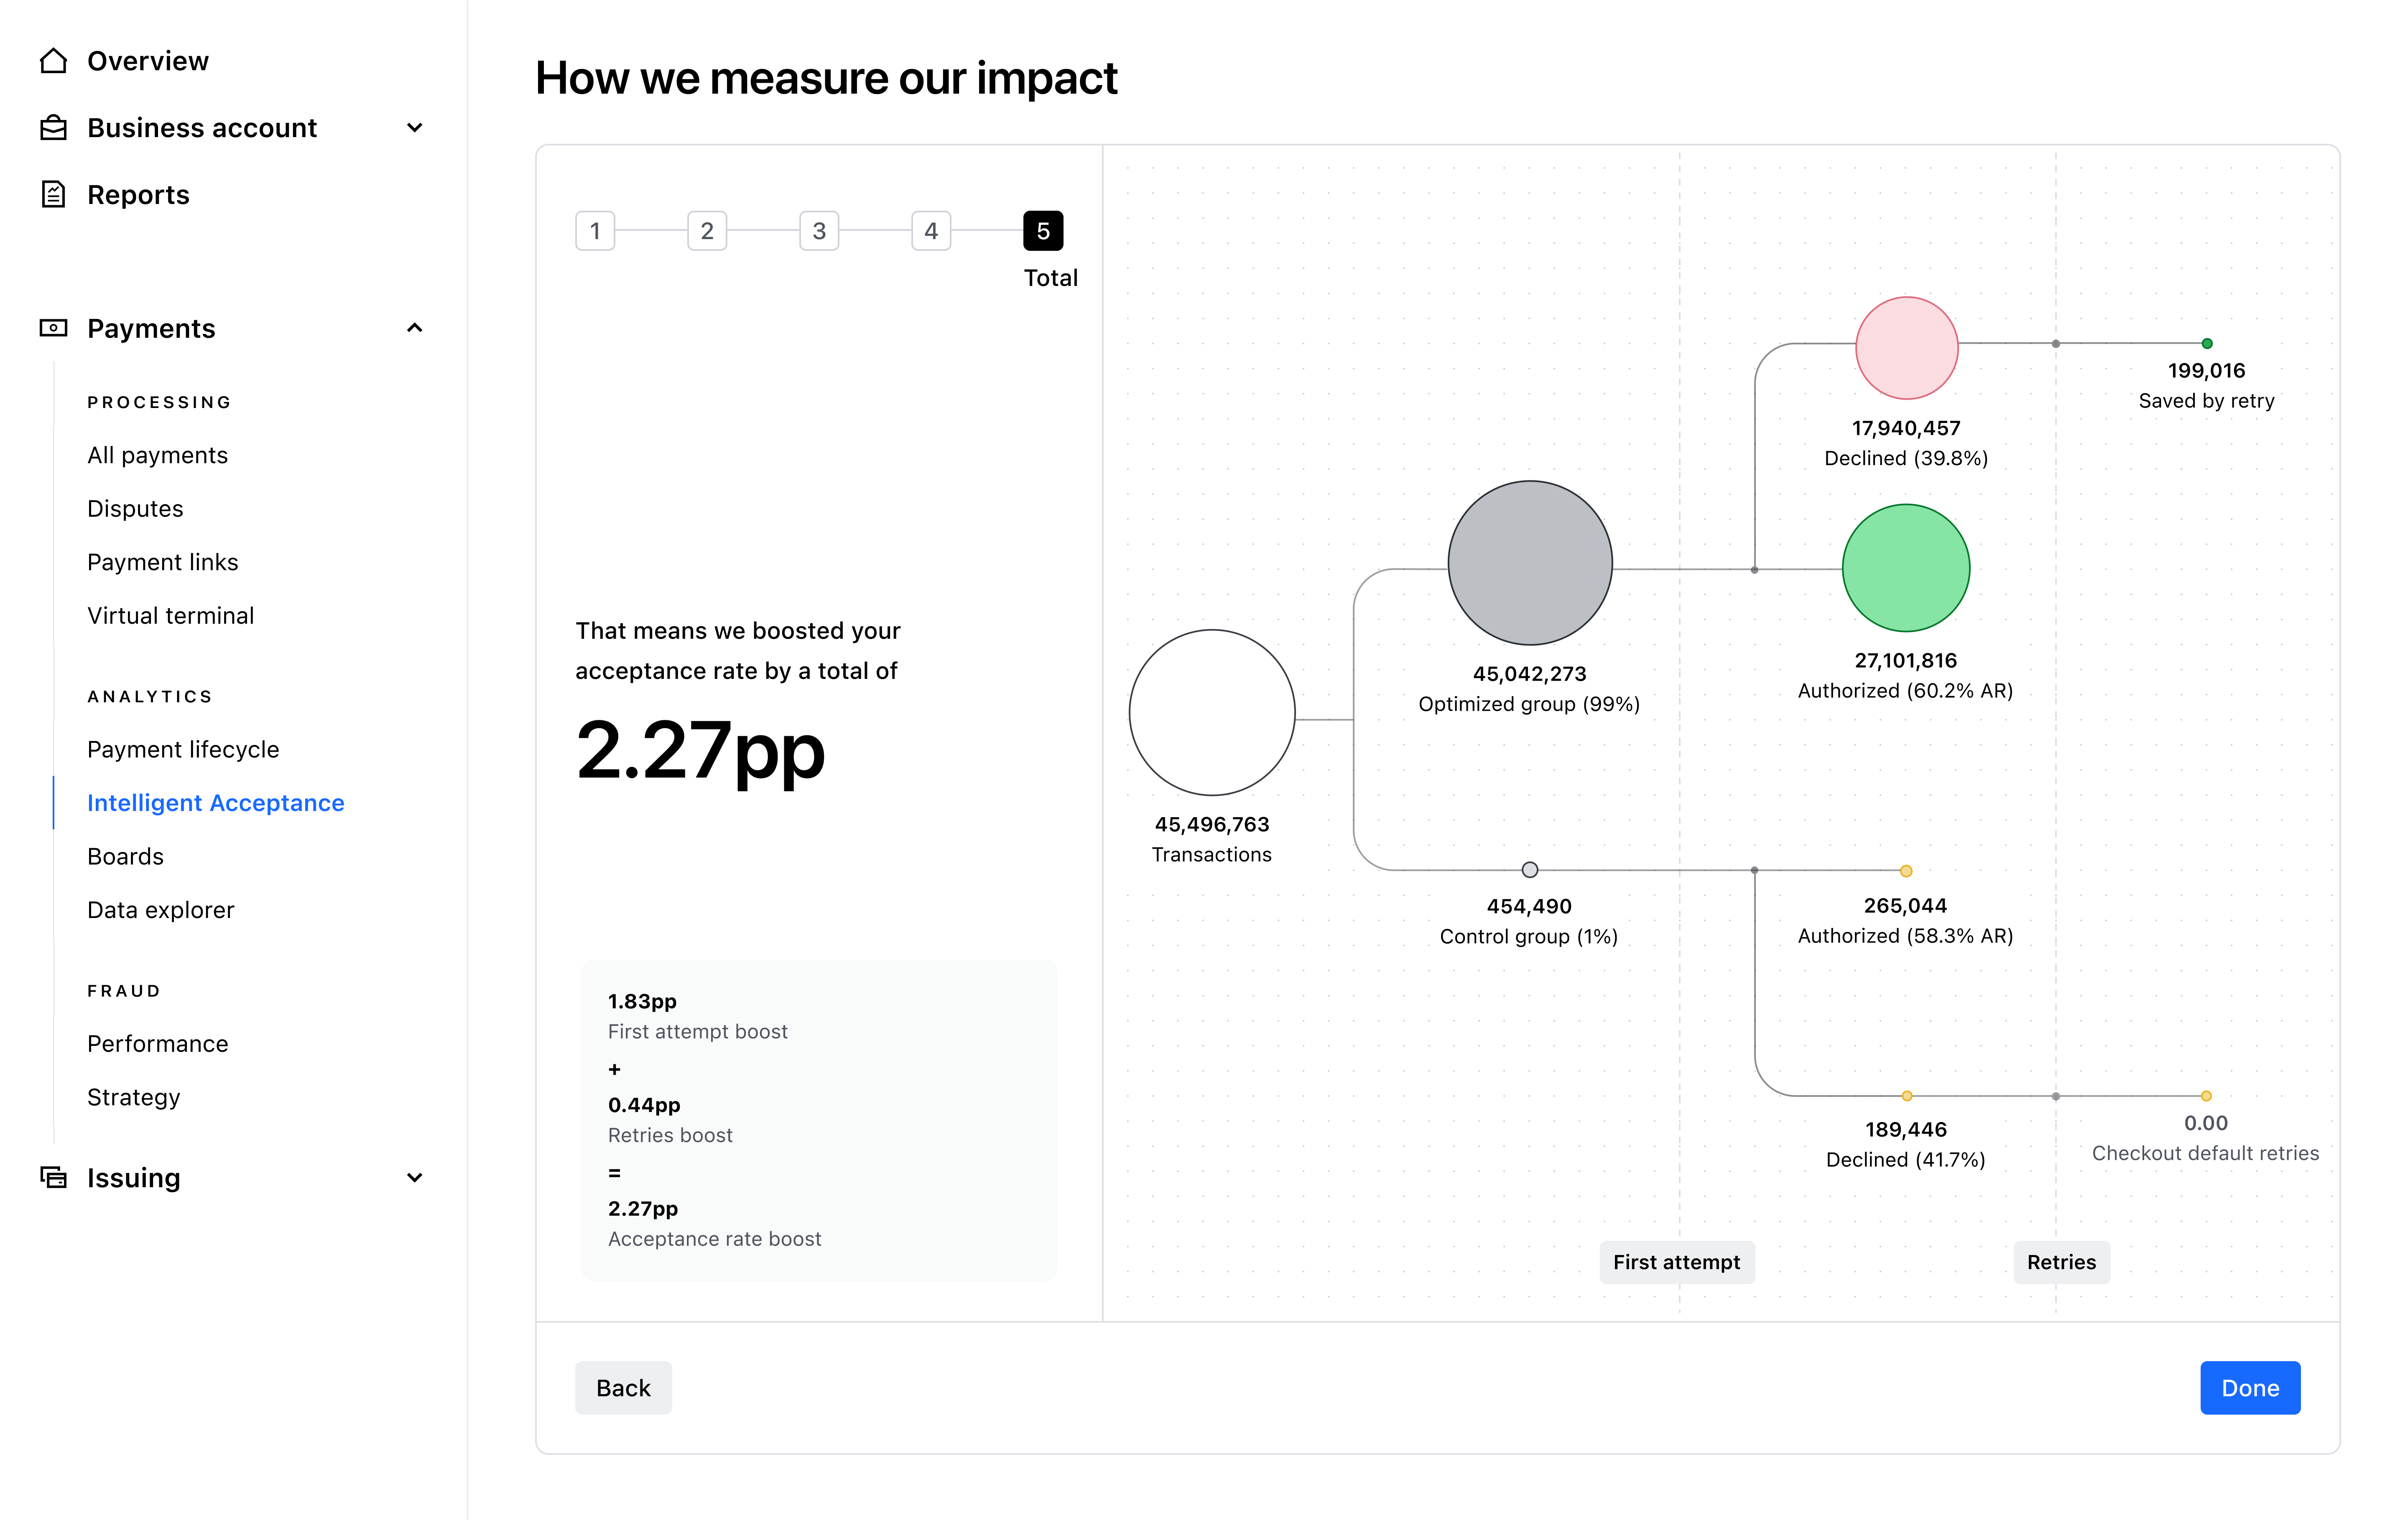Open All payments
The width and height of the screenshot is (2408, 1520).
[158, 455]
